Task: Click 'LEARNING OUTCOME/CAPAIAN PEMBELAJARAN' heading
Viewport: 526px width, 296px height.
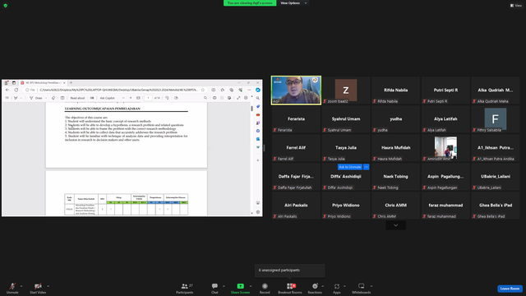Action: click(x=102, y=109)
